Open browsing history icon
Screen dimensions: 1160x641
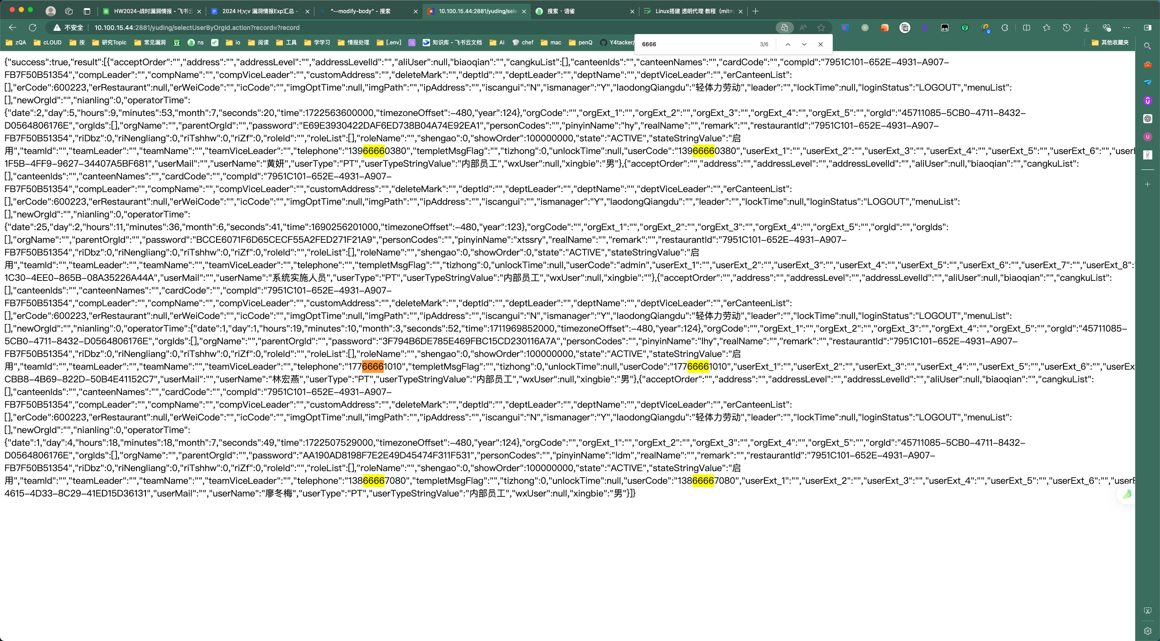coord(1067,28)
